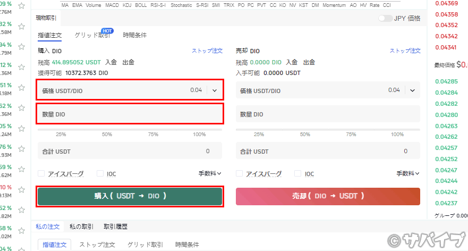Open ストップ注文 link in the buy panel
Image resolution: width=468 pixels, height=251 pixels.
click(x=207, y=51)
